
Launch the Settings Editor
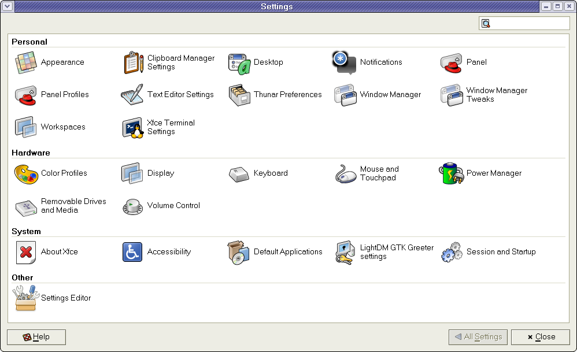coord(25,298)
